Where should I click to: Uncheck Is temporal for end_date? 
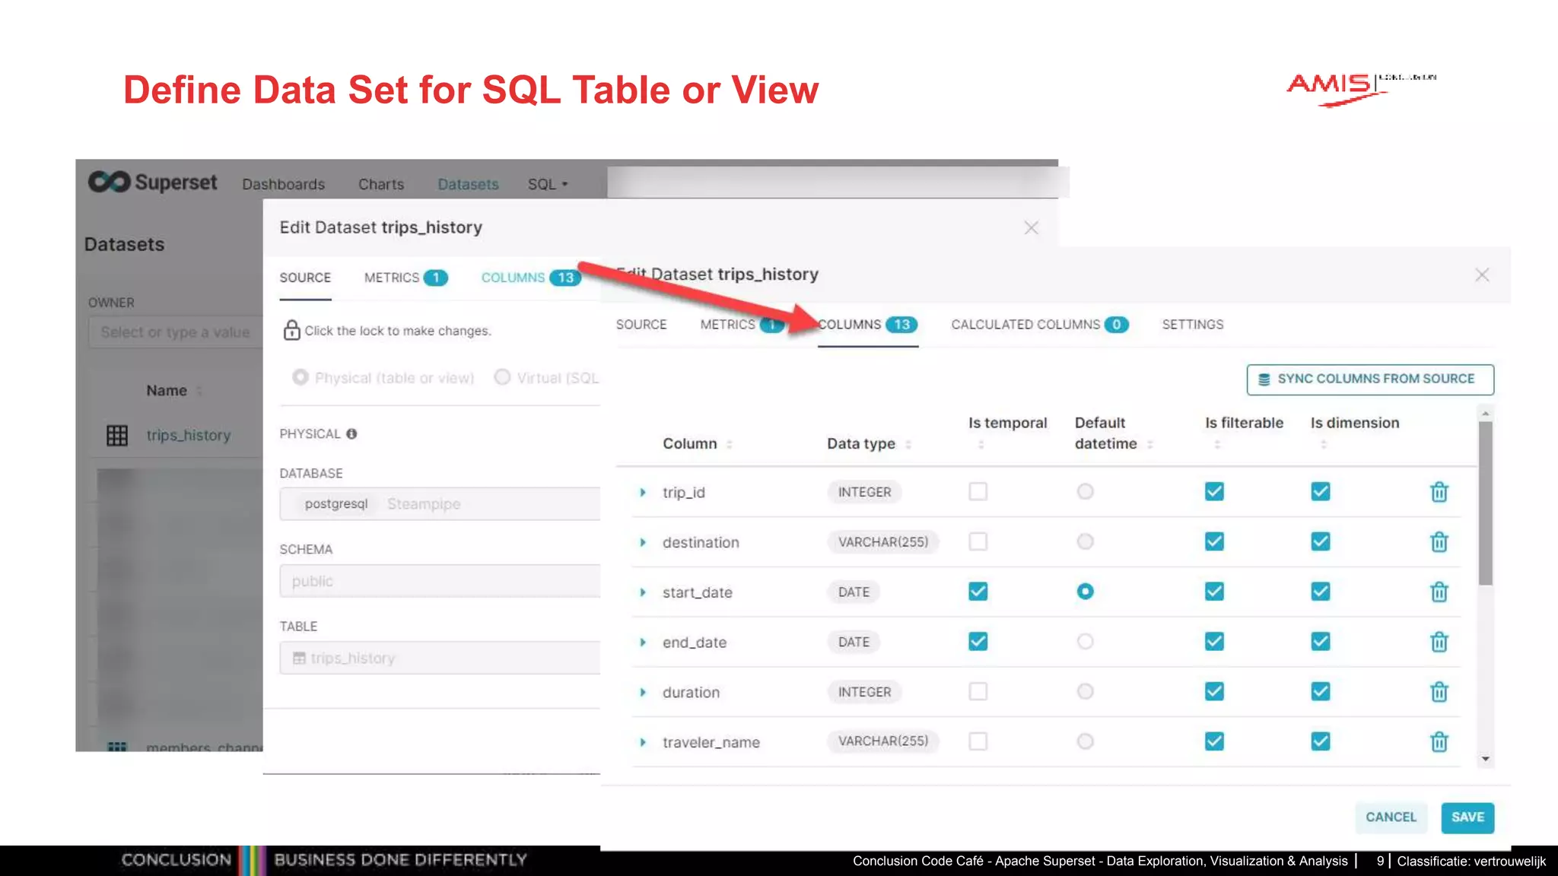coord(978,641)
